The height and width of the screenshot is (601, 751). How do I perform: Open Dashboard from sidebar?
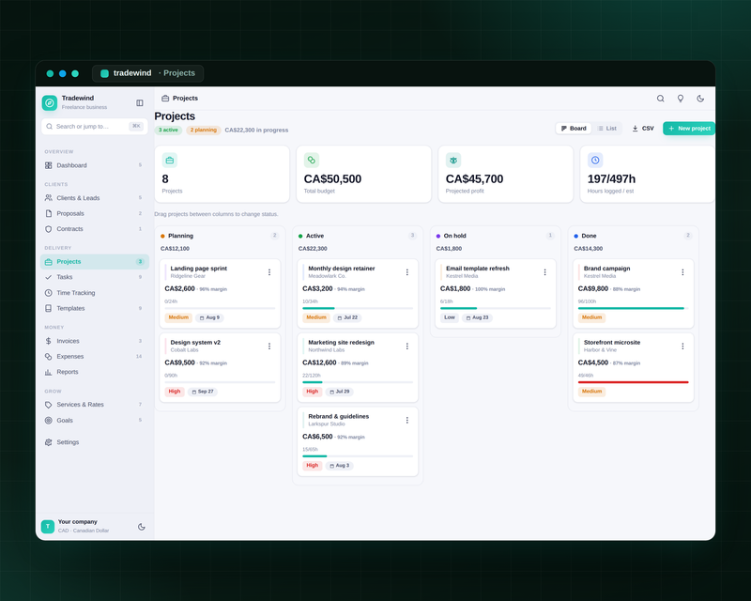click(x=95, y=165)
